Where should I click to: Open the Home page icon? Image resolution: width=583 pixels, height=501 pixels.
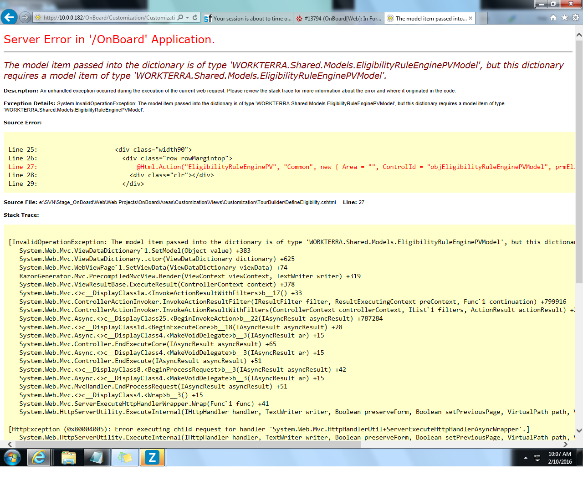pos(553,17)
